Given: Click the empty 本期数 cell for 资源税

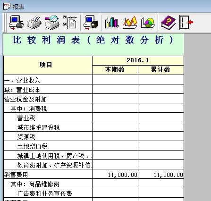Looking at the screenshot, I should (x=115, y=136).
